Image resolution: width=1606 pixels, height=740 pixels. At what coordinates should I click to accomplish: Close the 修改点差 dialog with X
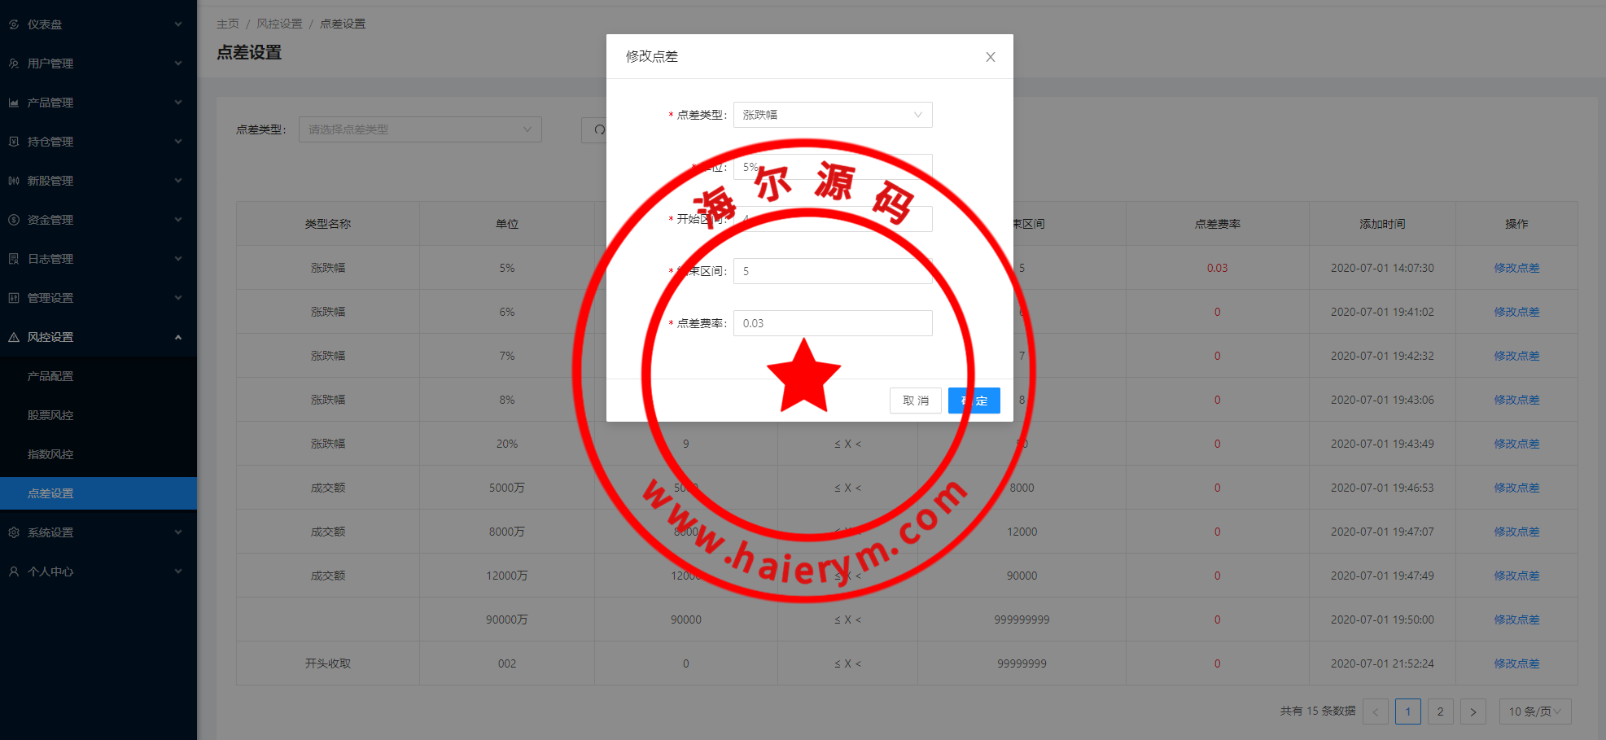[x=990, y=57]
